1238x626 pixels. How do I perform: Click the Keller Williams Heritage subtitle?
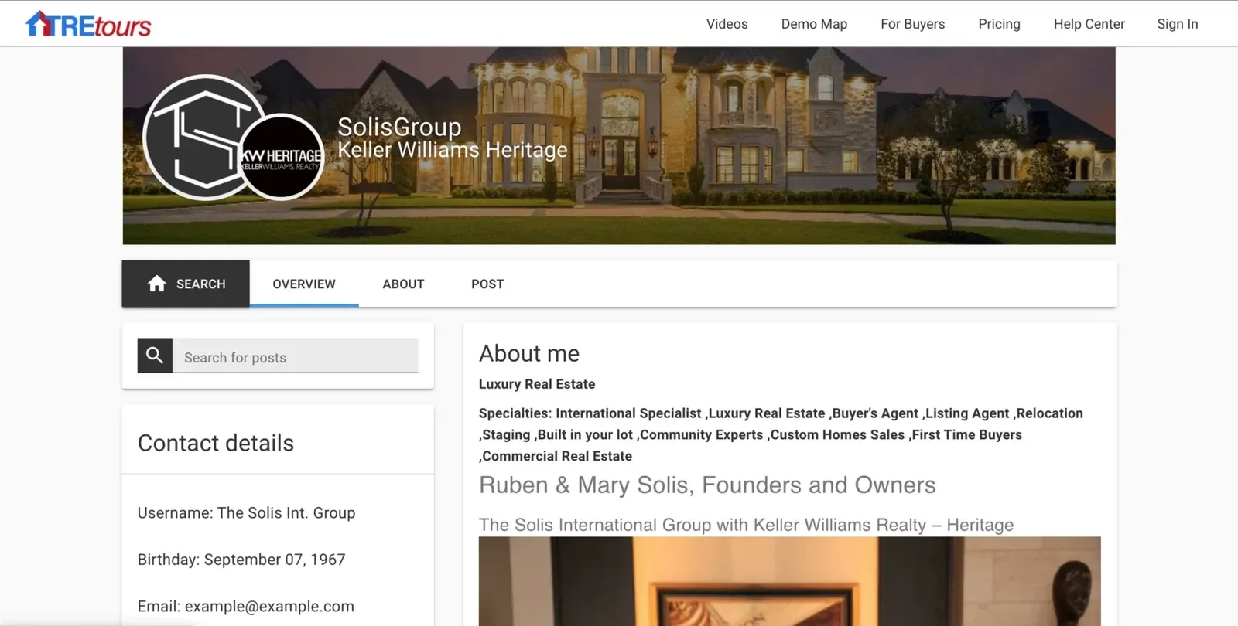(x=453, y=149)
